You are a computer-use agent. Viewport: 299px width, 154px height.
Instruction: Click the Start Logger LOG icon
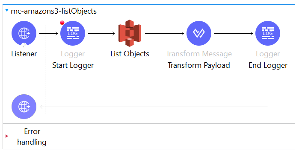coord(73,33)
